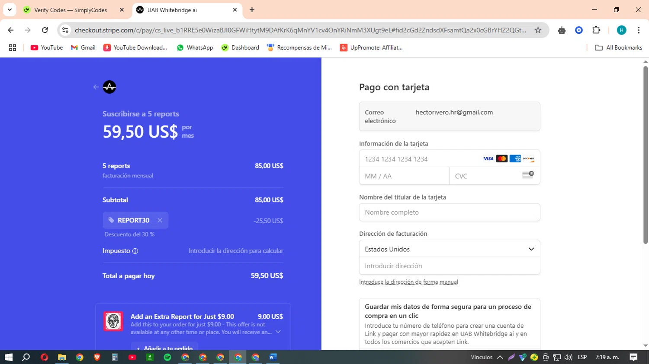Open the Chrome three-dot menu
The width and height of the screenshot is (649, 364).
pos(639,30)
